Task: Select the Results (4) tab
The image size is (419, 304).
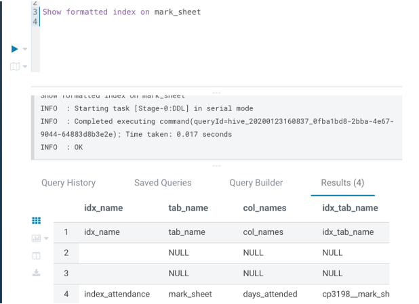Action: (342, 183)
